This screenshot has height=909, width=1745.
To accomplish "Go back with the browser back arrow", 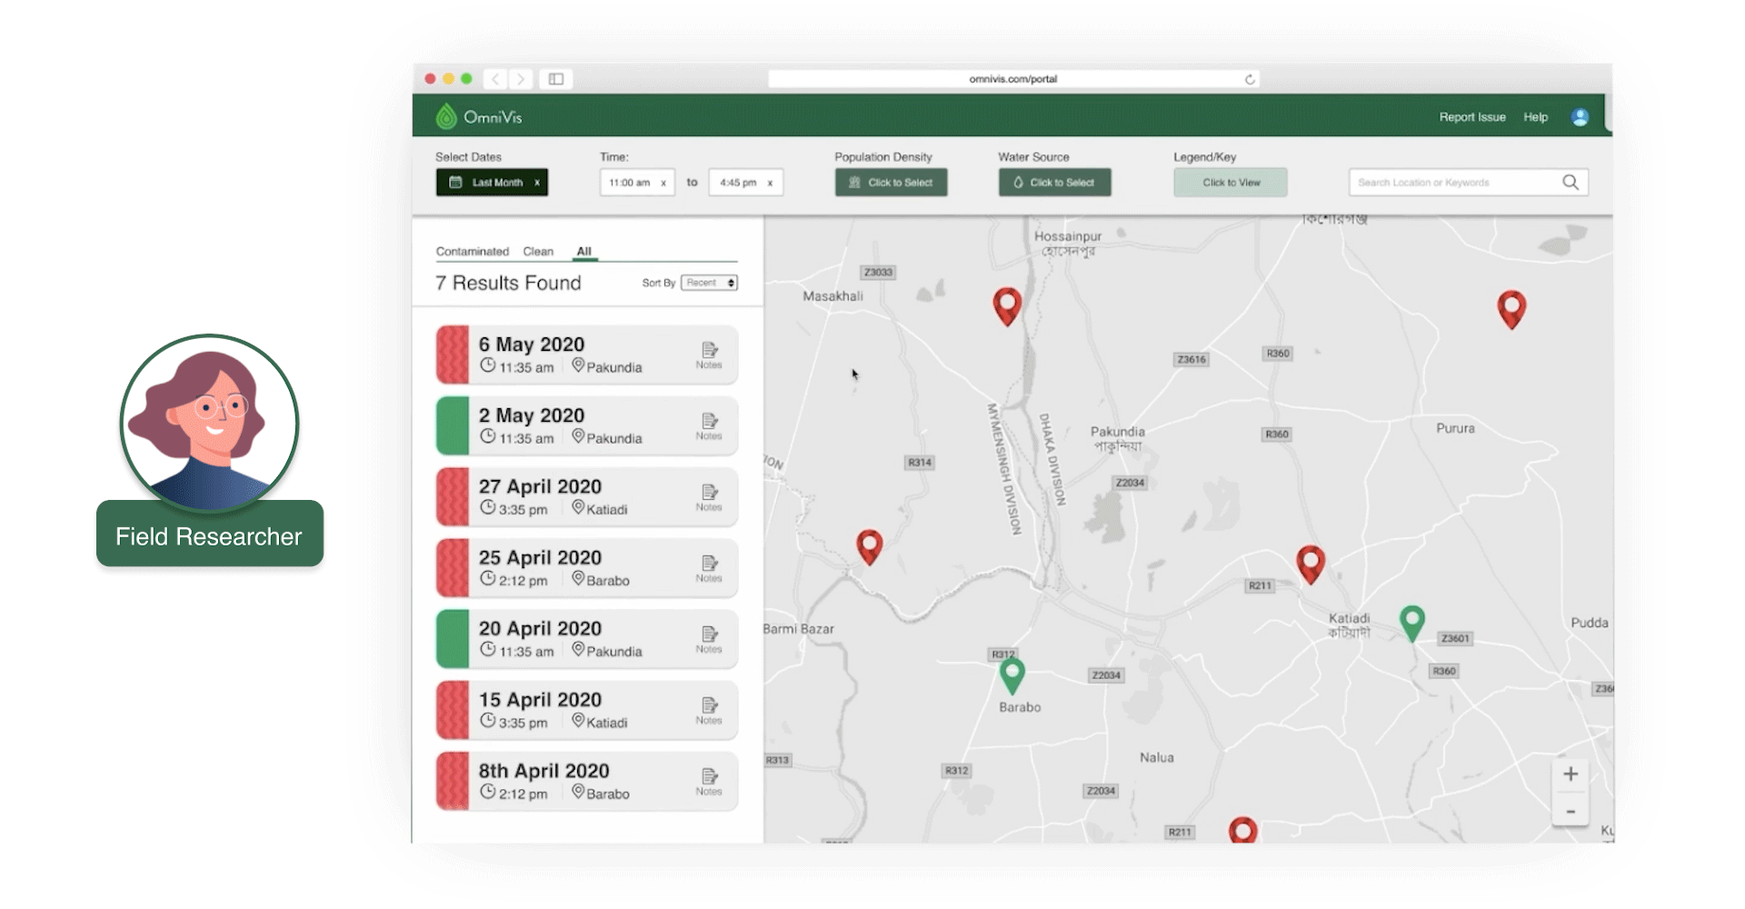I will 495,79.
